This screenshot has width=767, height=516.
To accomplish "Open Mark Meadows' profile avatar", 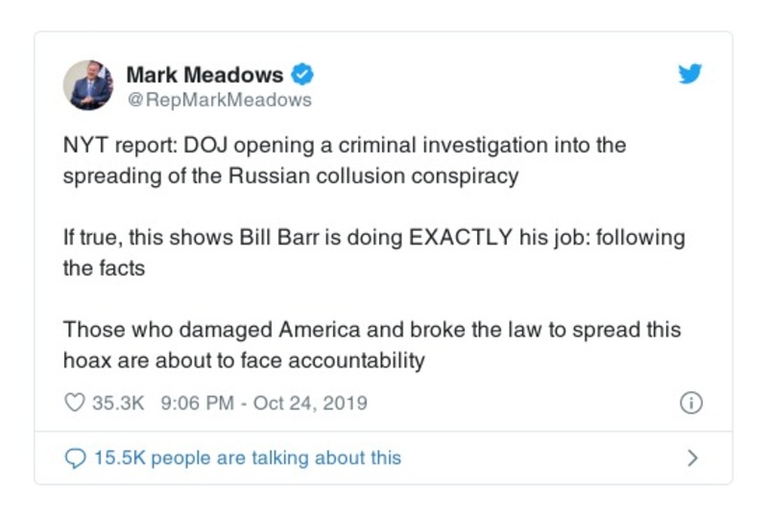I will click(x=88, y=84).
